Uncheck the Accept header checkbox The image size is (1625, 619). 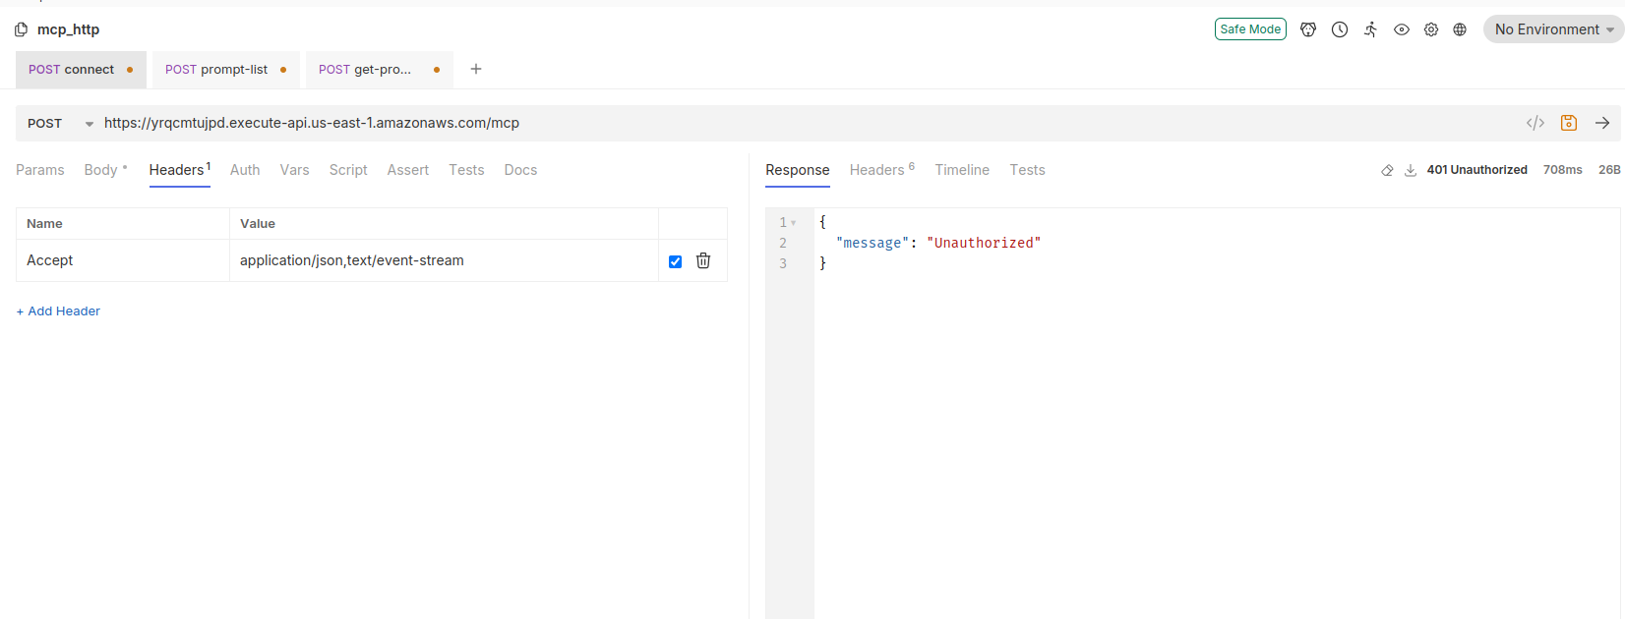pyautogui.click(x=675, y=261)
